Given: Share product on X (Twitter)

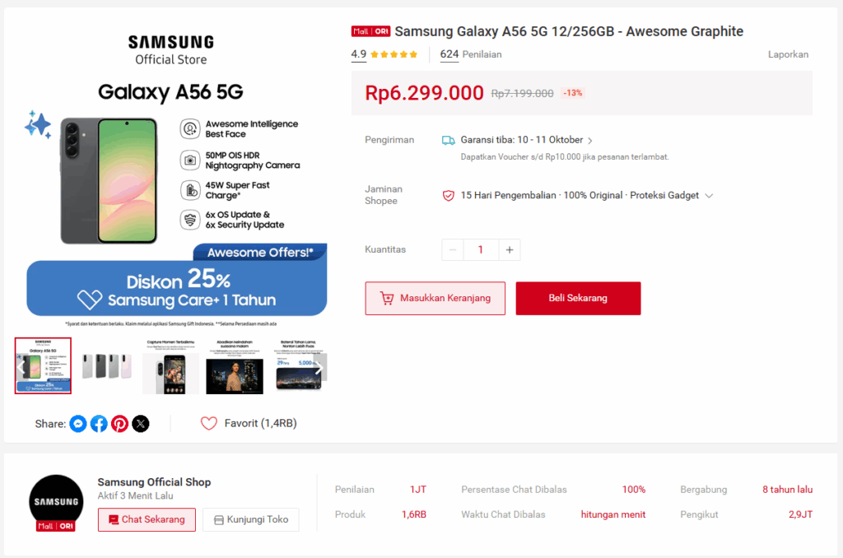Looking at the screenshot, I should tap(141, 424).
